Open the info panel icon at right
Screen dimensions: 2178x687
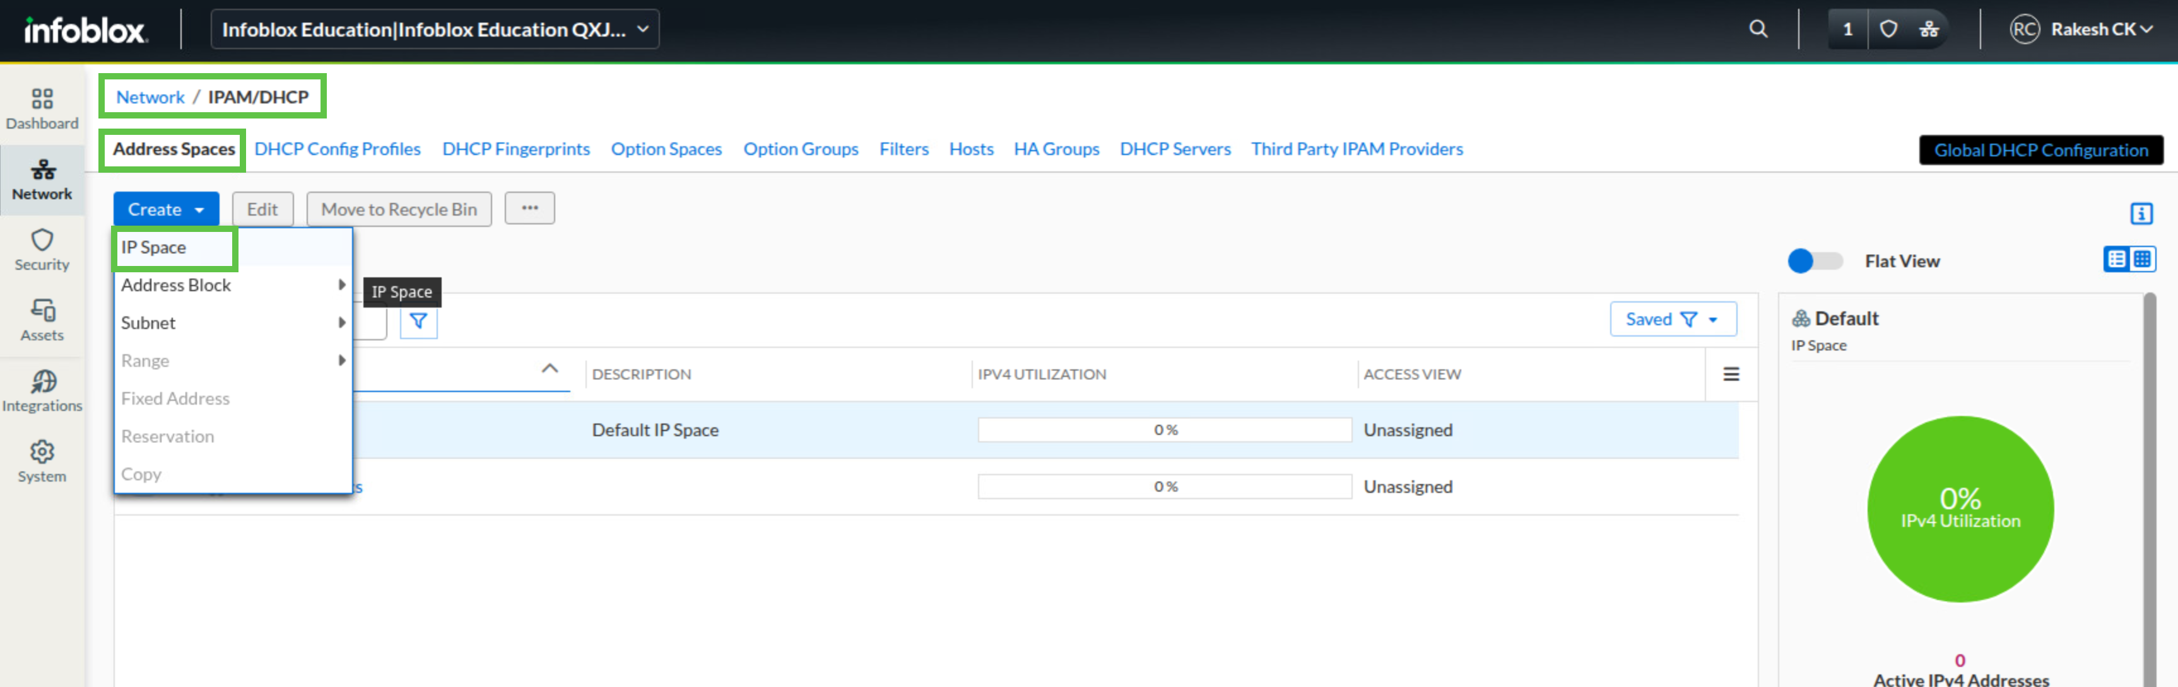click(x=2141, y=213)
